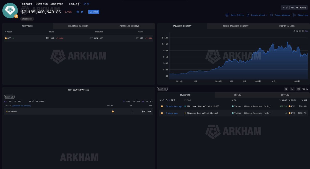Select the PORTFOLIO tab

[27, 26]
